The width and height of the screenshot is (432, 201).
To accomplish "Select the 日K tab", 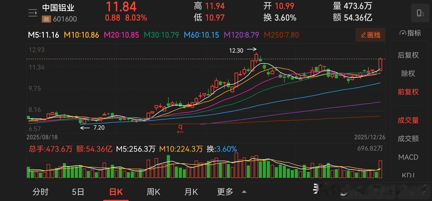I will click(116, 192).
